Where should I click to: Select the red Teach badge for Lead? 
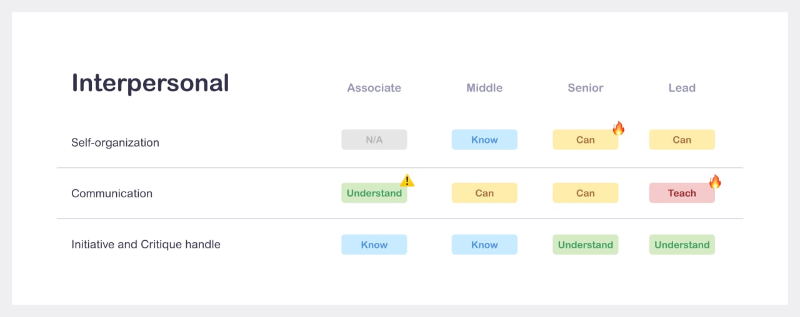coord(682,193)
